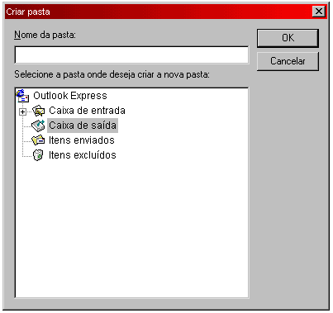
Task: Select Caixa de entrada folder label
Action: [x=87, y=111]
